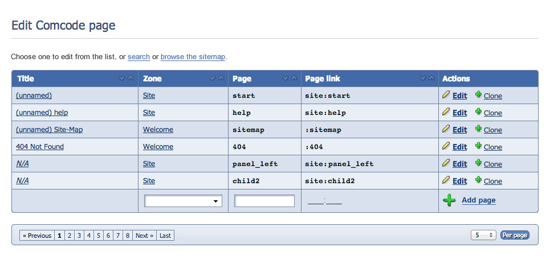Image resolution: width=550 pixels, height=264 pixels.
Task: Click the pencil Edit icon for start page
Action: 446,95
